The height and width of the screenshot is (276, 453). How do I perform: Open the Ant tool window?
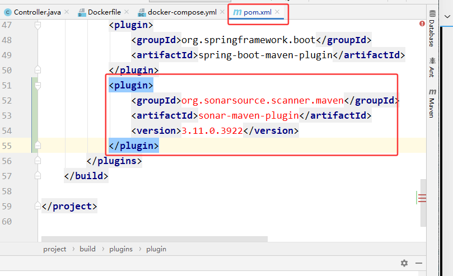click(432, 67)
